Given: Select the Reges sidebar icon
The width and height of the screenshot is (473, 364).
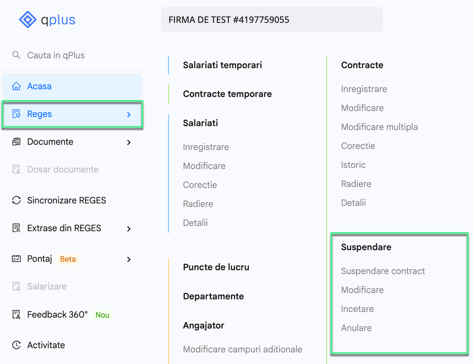Looking at the screenshot, I should [16, 114].
